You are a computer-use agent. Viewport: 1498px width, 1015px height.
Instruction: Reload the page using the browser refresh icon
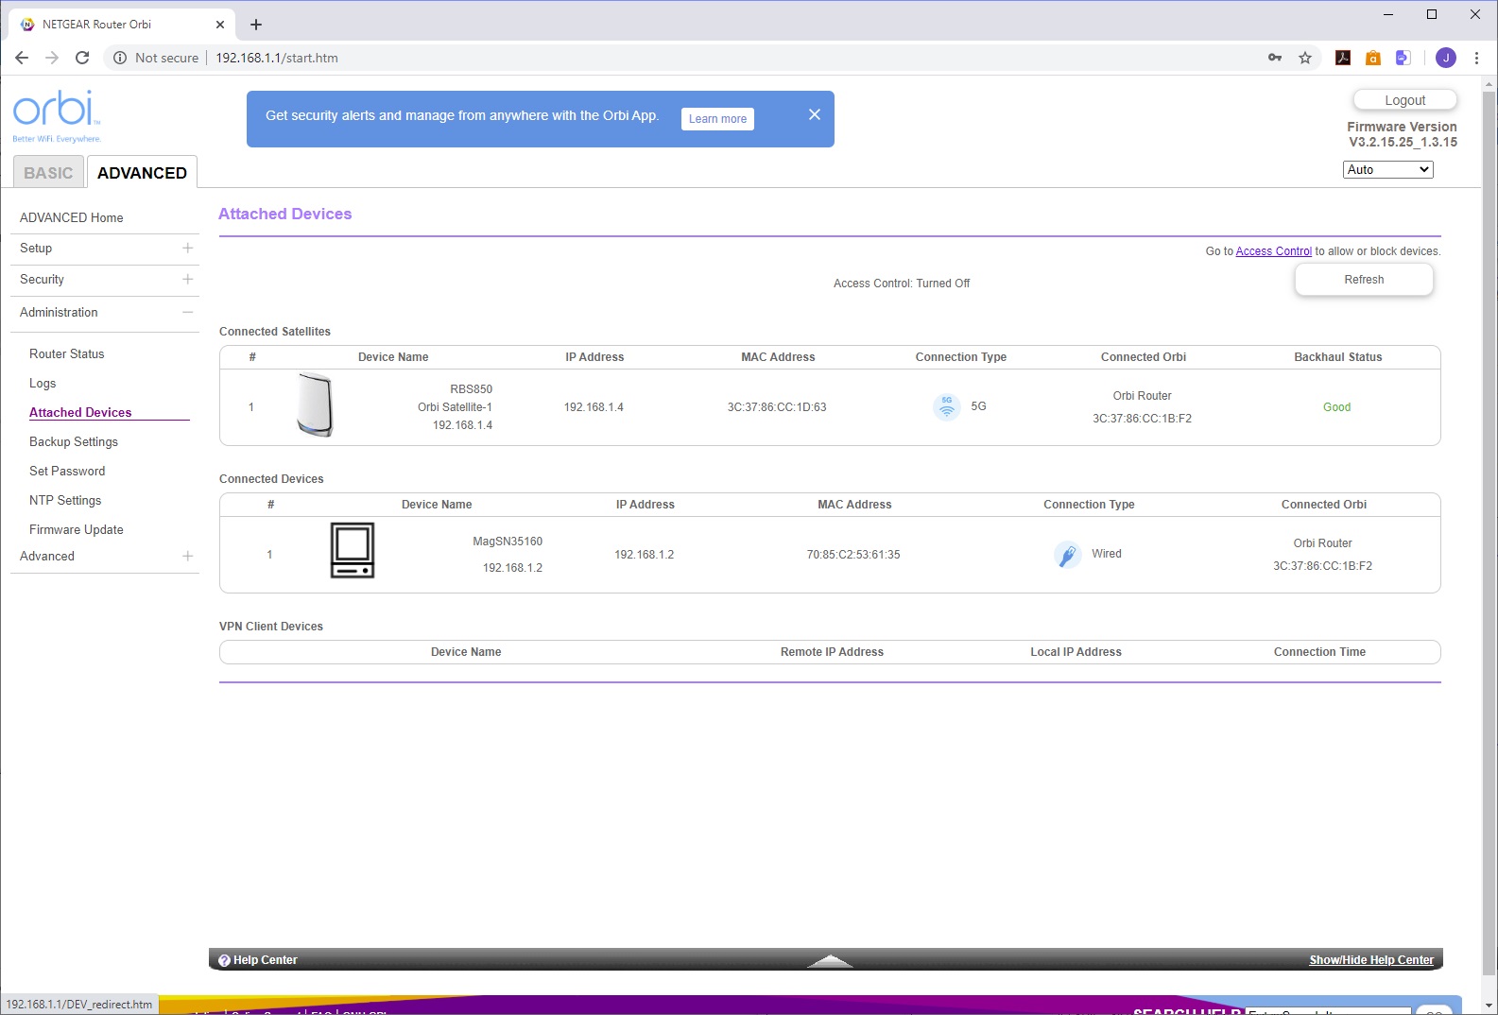[82, 58]
